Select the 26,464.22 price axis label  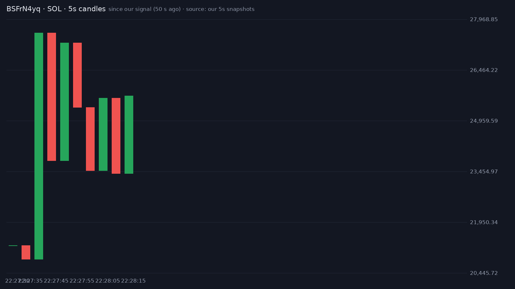[x=484, y=70]
